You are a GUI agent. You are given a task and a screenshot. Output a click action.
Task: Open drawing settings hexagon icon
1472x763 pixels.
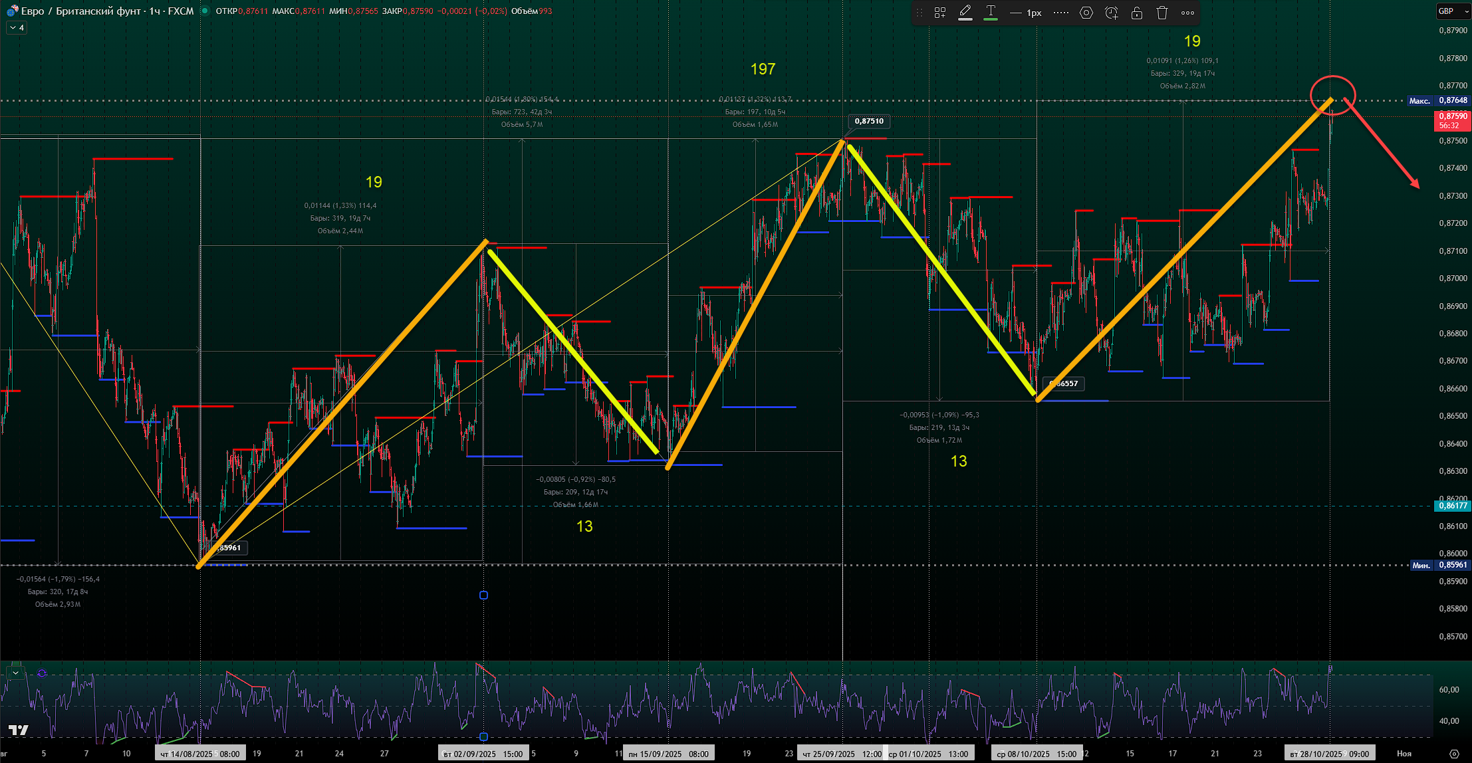click(x=1086, y=13)
